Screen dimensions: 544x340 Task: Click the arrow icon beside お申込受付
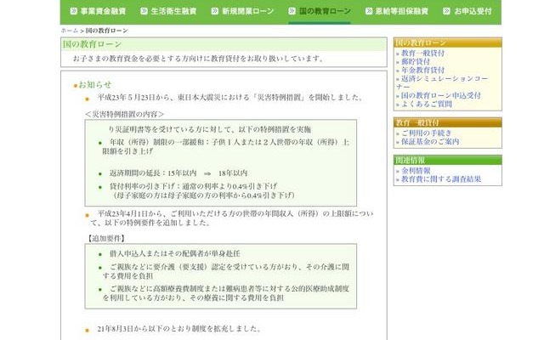coord(446,11)
